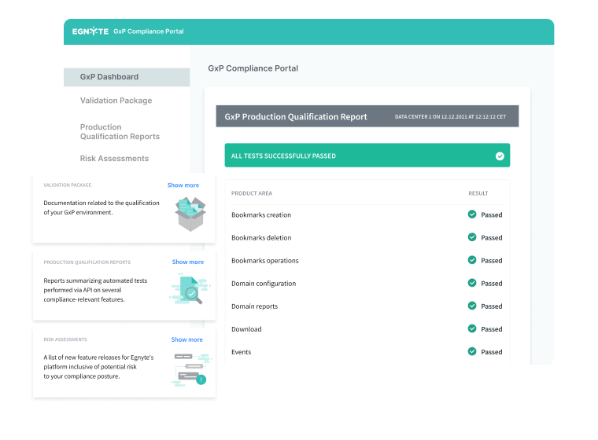Show more for Production Qualification Reports card
This screenshot has height=440, width=598.
(187, 262)
